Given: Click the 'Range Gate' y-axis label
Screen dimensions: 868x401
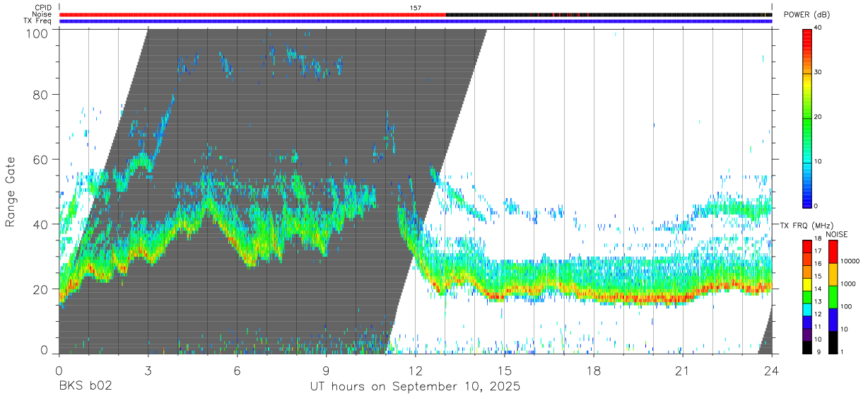Looking at the screenshot, I should (11, 191).
